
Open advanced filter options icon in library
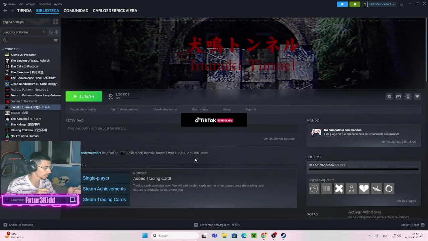[56, 41]
